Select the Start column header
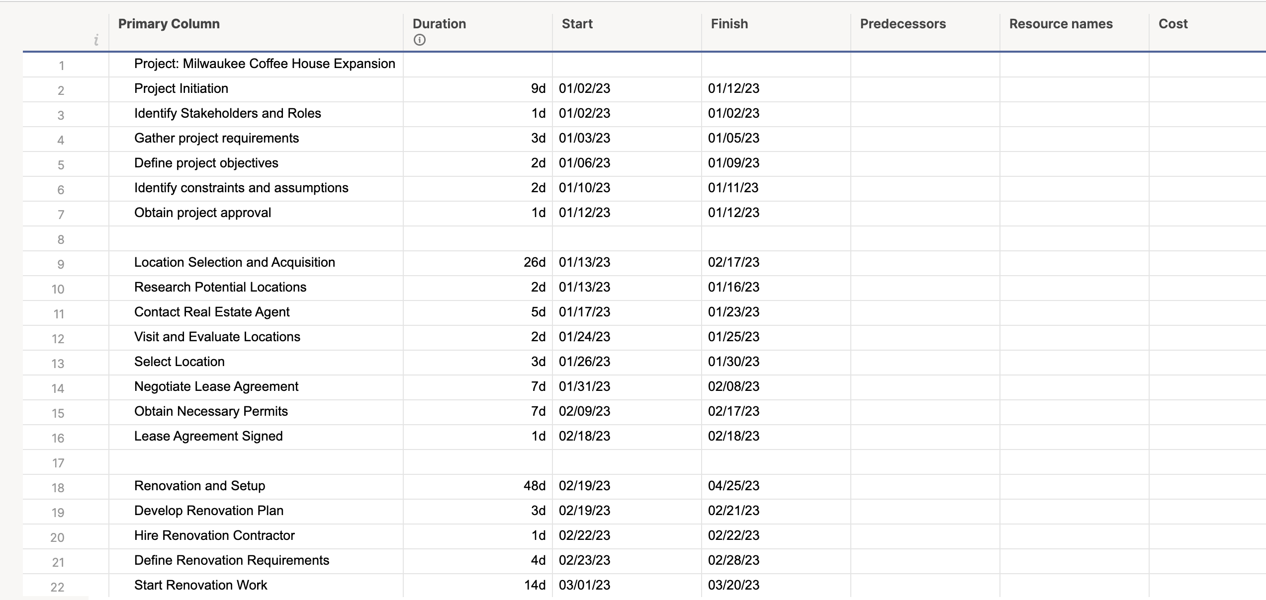This screenshot has width=1266, height=600. (x=577, y=23)
